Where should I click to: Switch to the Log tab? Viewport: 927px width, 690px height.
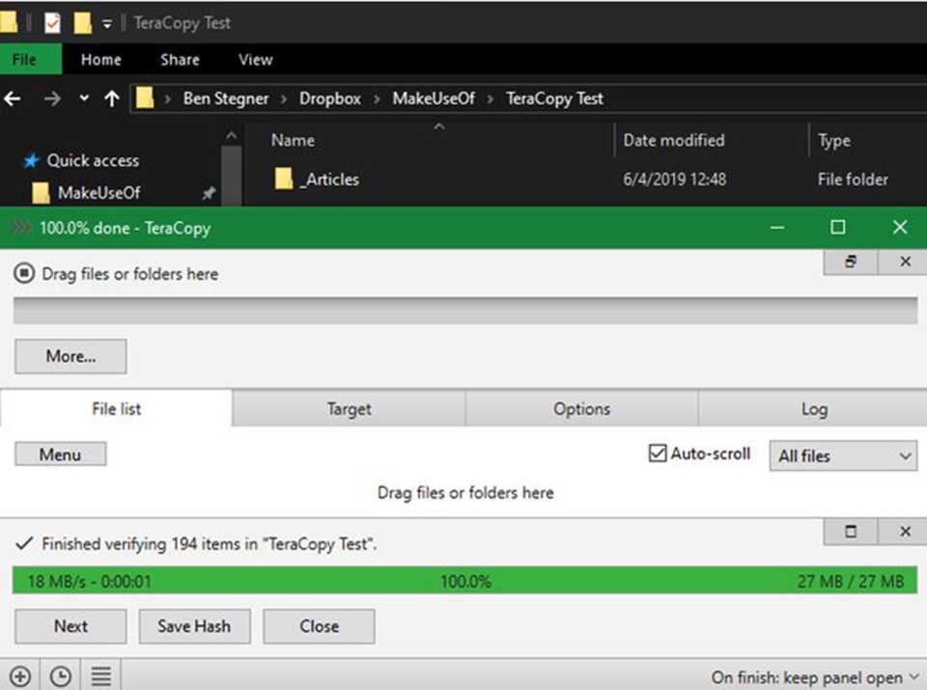coord(813,409)
